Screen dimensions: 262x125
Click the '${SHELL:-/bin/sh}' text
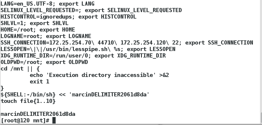[28, 95]
